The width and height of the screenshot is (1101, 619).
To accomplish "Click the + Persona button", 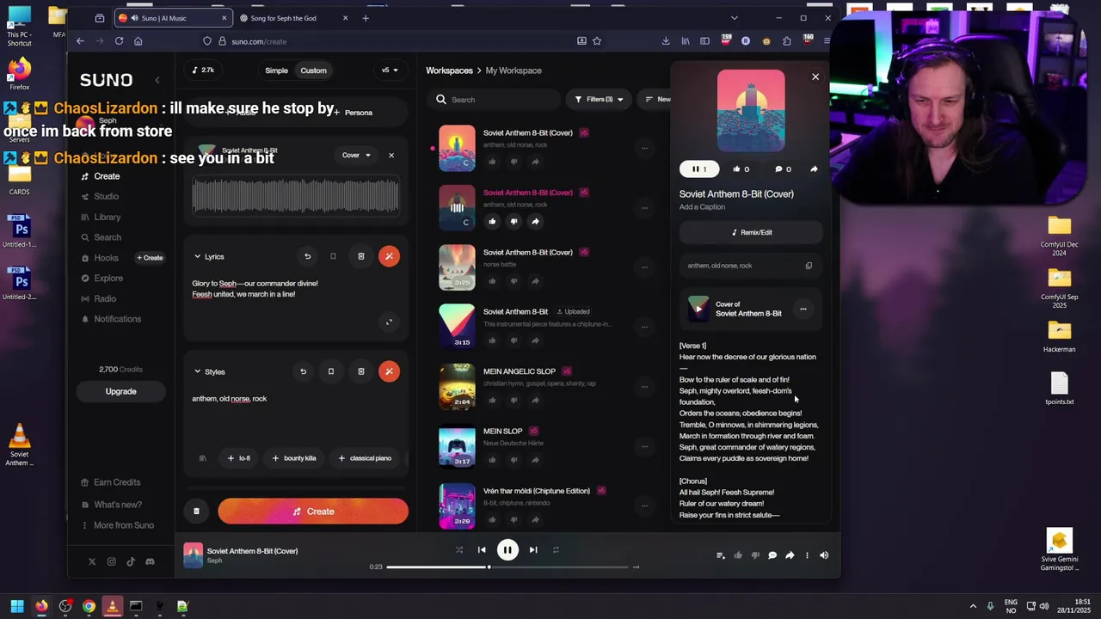I will [x=354, y=113].
